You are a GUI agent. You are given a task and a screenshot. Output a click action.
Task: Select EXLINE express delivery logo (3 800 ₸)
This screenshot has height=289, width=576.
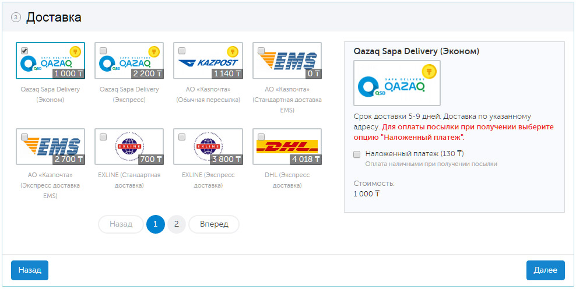pos(208,144)
